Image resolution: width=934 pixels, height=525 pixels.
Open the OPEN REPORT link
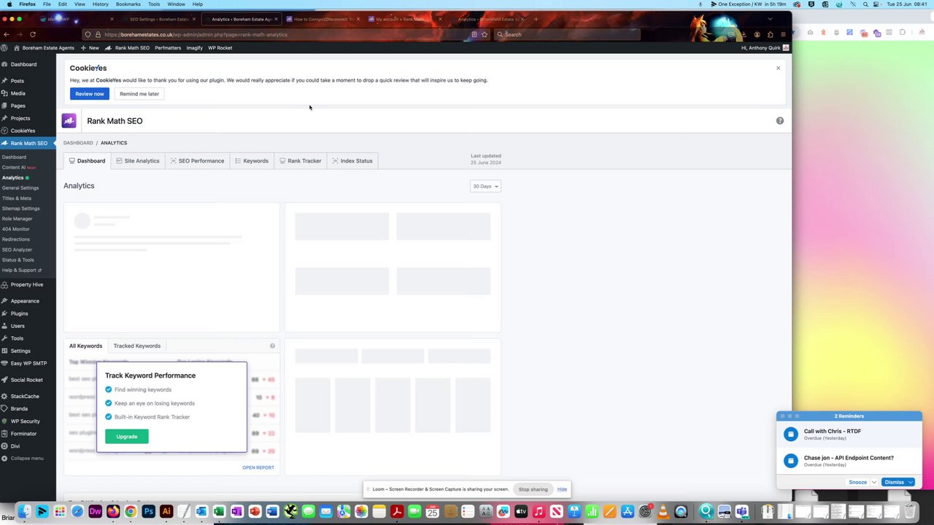[258, 467]
